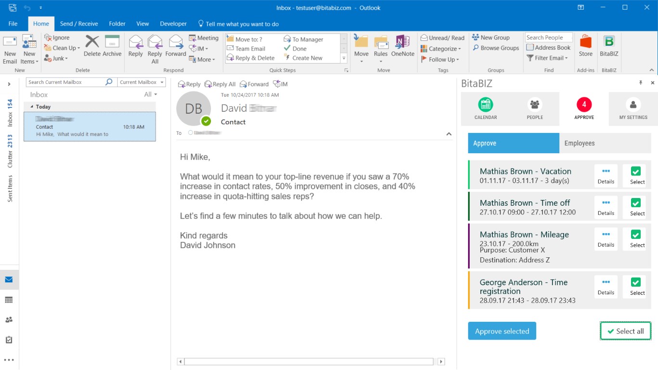Open the Developer ribbon tab
The height and width of the screenshot is (370, 658).
tap(173, 24)
